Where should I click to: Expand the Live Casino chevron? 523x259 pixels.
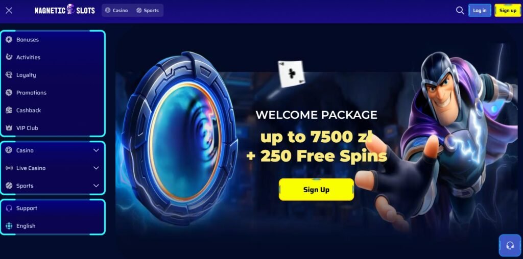tap(96, 168)
